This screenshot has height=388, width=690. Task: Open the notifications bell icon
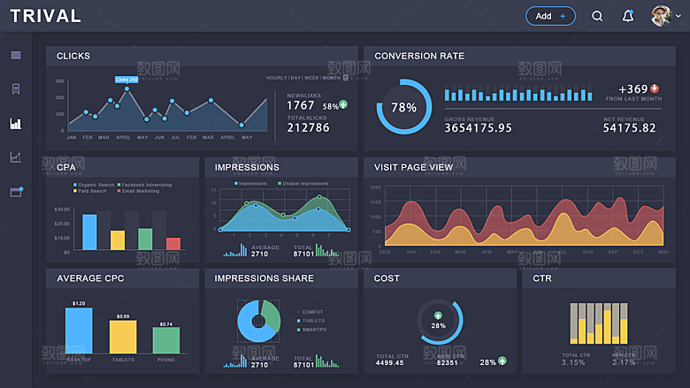tap(628, 16)
